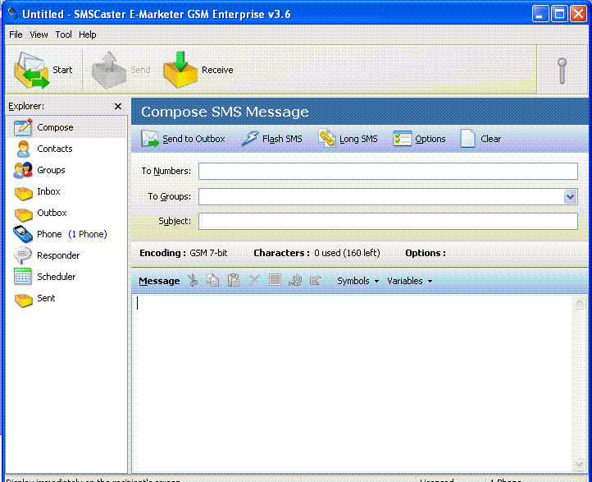
Task: Click the arrow icon before Symbols
Action: click(315, 281)
